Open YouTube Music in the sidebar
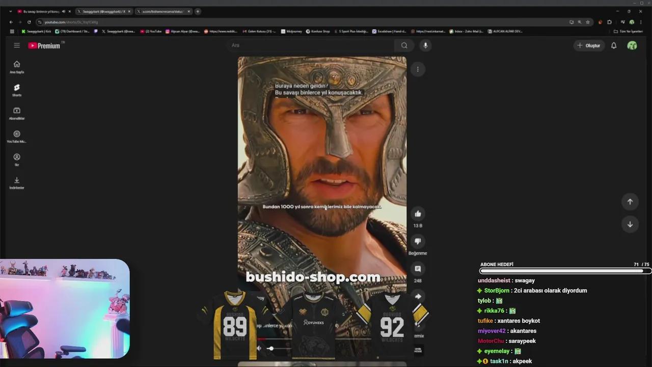The height and width of the screenshot is (367, 652). tap(17, 137)
